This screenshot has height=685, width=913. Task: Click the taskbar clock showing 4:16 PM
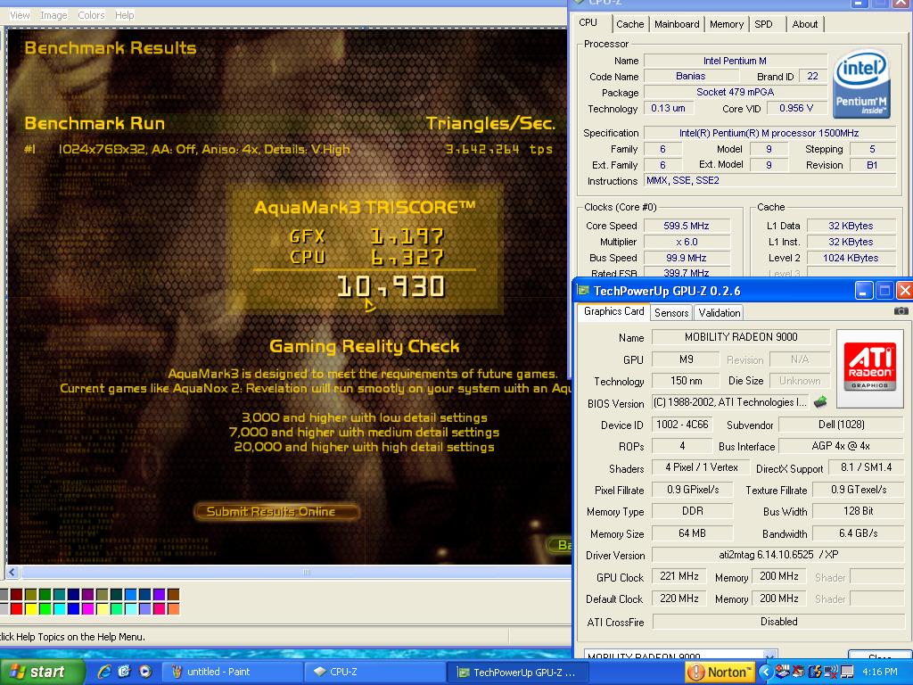[880, 673]
